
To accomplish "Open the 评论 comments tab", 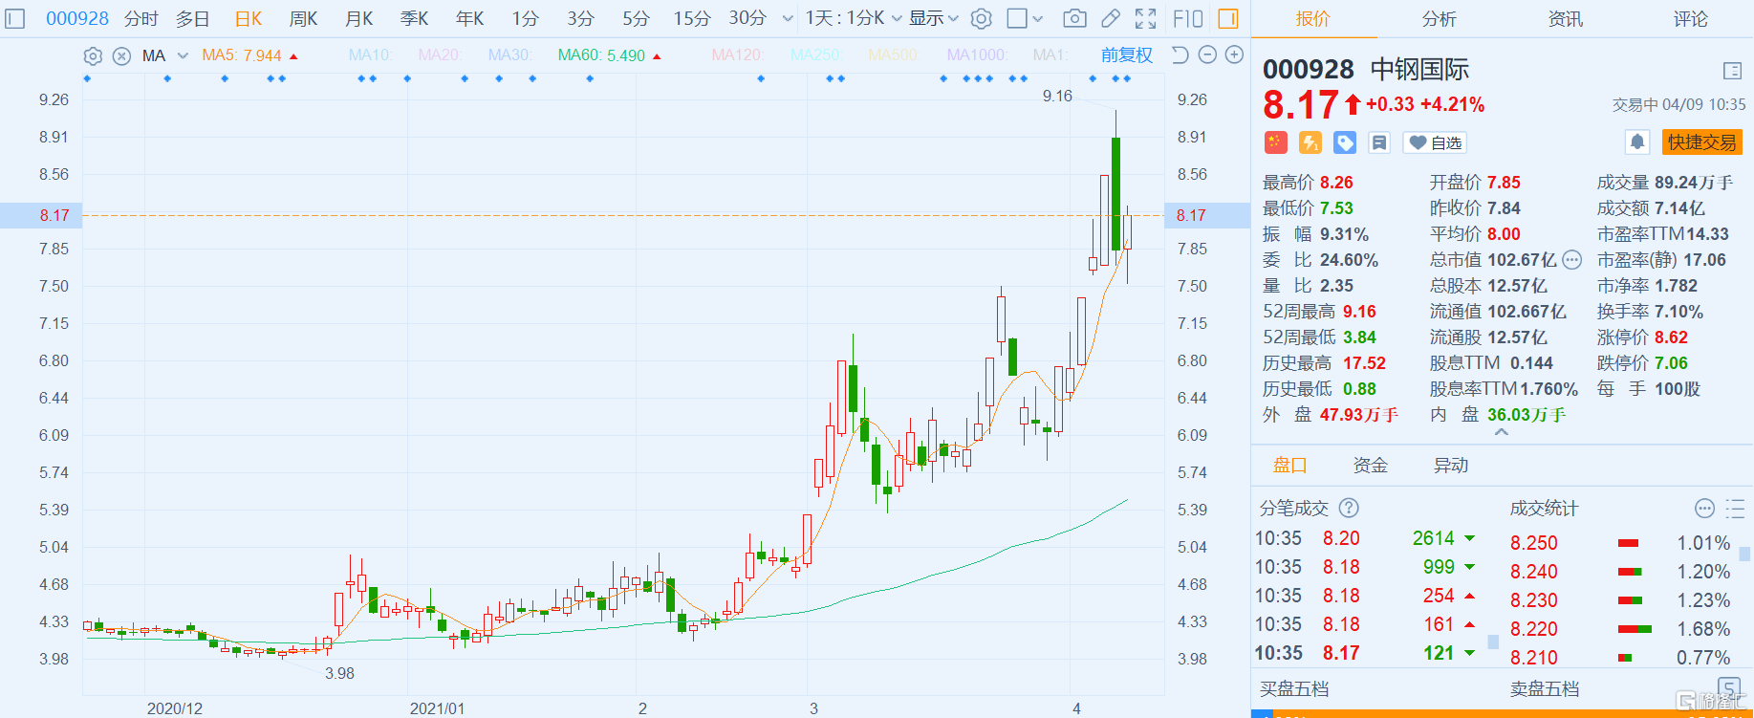I will click(x=1690, y=18).
